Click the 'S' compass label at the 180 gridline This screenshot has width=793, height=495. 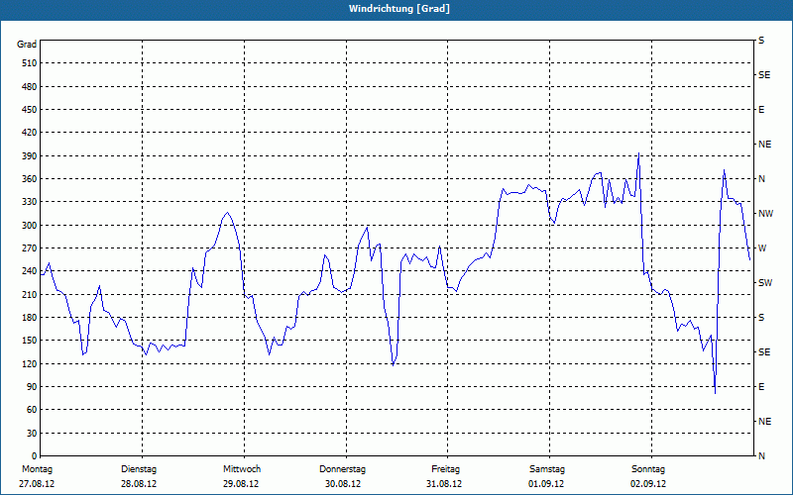pyautogui.click(x=761, y=317)
